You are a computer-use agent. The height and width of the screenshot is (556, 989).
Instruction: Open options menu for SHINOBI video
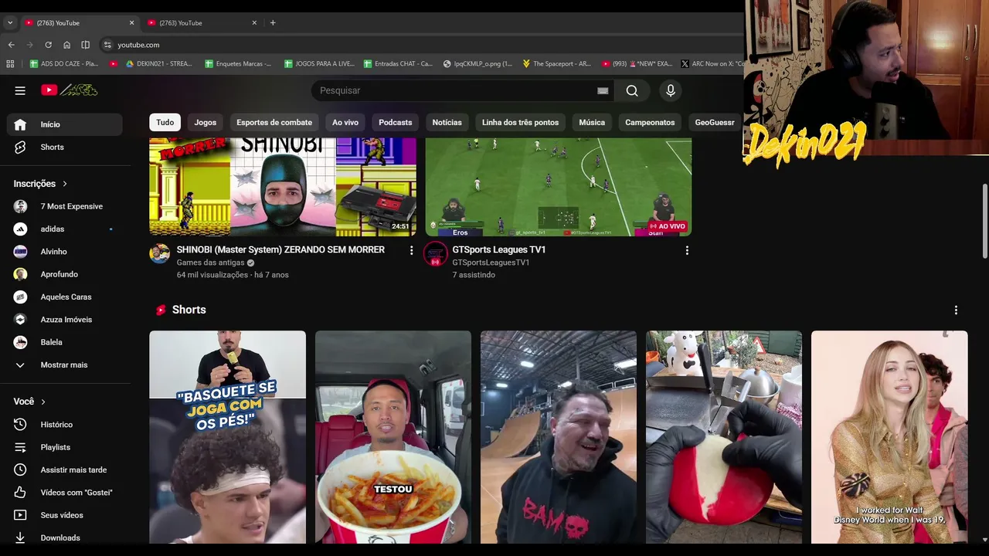(x=411, y=250)
